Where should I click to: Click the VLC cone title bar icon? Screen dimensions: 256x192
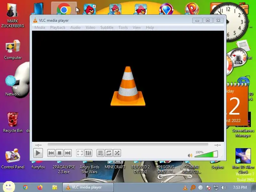[35, 20]
